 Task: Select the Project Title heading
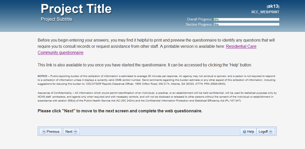click(x=76, y=9)
